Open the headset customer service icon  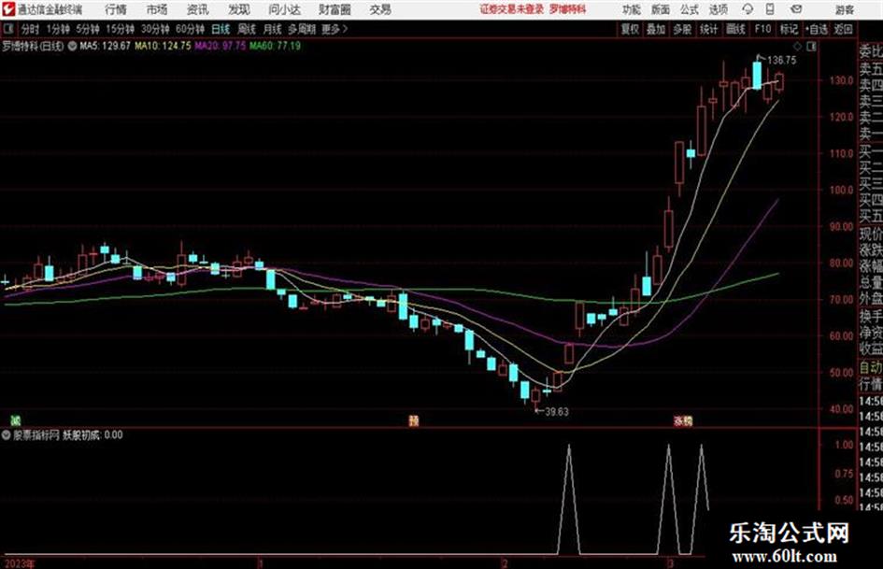748,9
